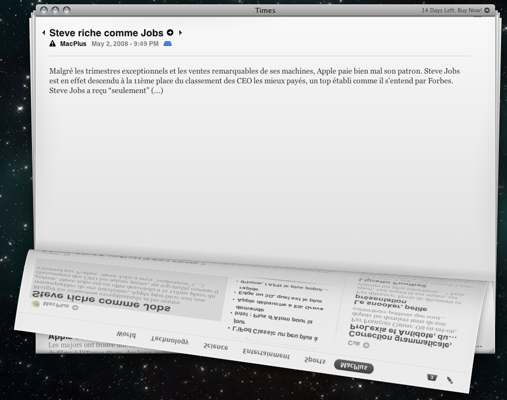This screenshot has width=507, height=400.
Task: Close the Times window
Action: (x=44, y=10)
